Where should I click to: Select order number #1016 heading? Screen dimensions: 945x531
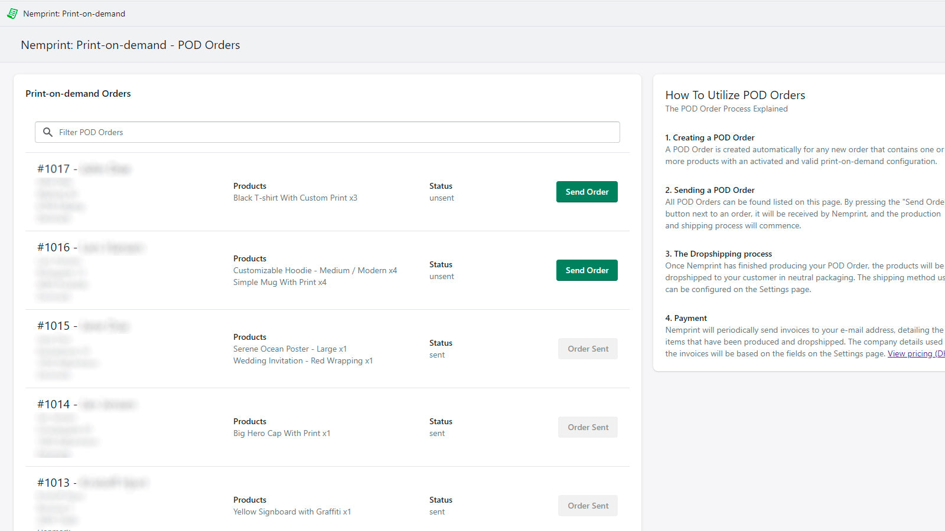[x=53, y=247]
